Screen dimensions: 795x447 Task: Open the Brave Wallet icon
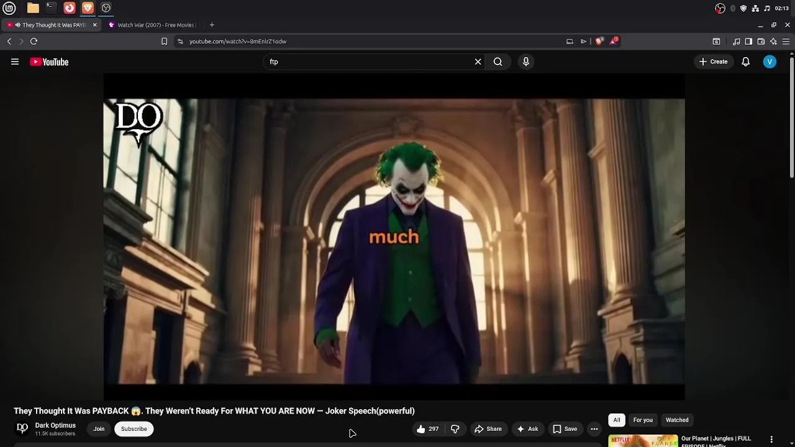point(761,42)
